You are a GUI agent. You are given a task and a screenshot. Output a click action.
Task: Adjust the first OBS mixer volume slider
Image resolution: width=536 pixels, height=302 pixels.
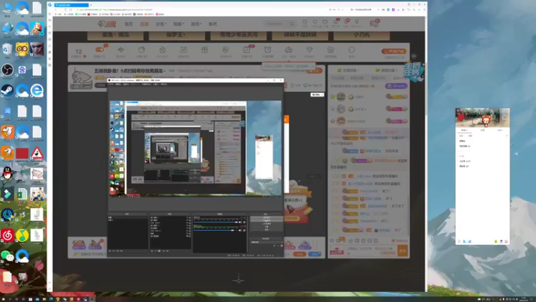coord(216,222)
